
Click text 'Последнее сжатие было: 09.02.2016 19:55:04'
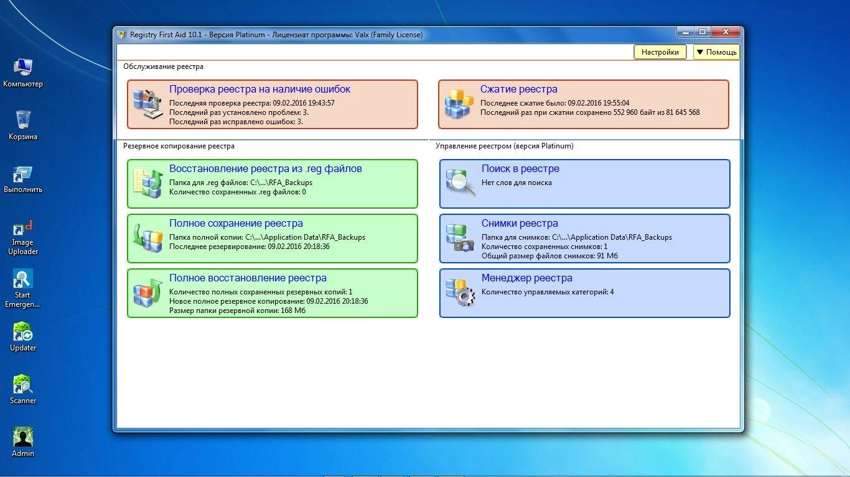pyautogui.click(x=555, y=103)
